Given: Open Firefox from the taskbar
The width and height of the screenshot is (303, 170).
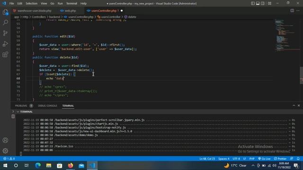Looking at the screenshot, I should 71,165.
